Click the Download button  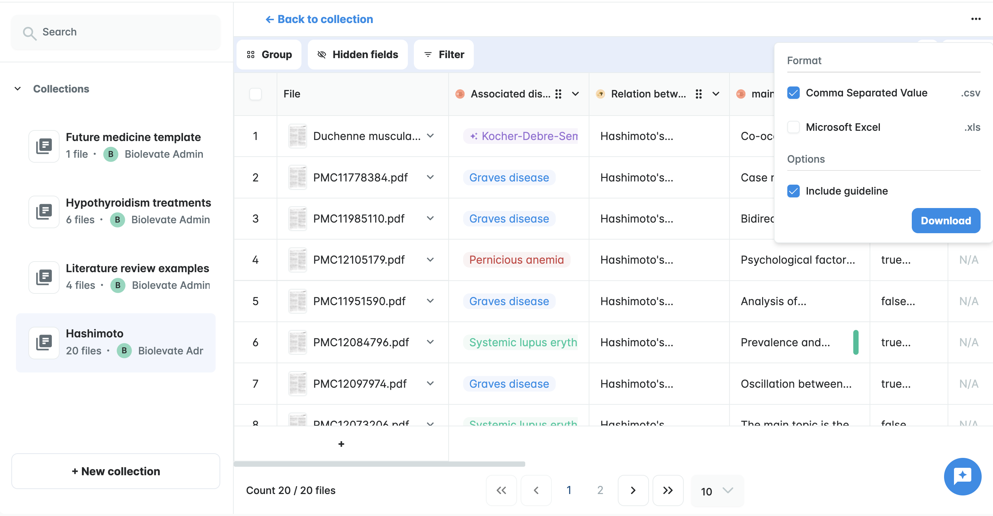(x=945, y=221)
